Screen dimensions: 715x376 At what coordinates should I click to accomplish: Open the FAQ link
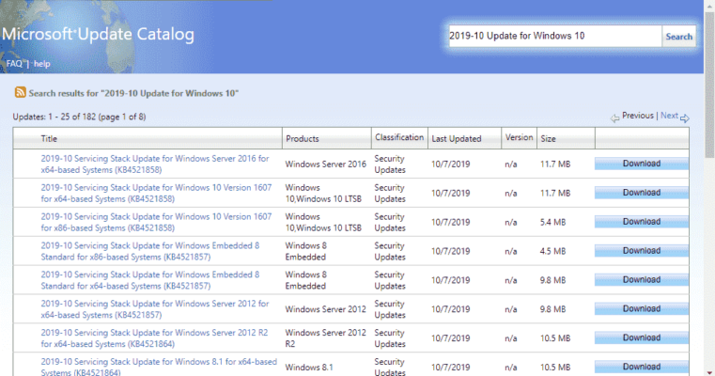pos(14,63)
